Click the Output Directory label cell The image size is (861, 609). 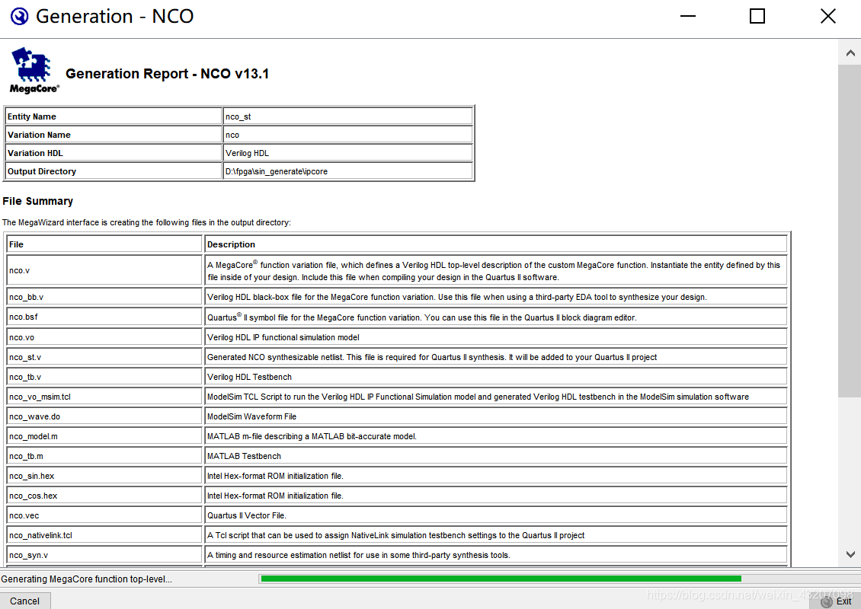pos(113,171)
